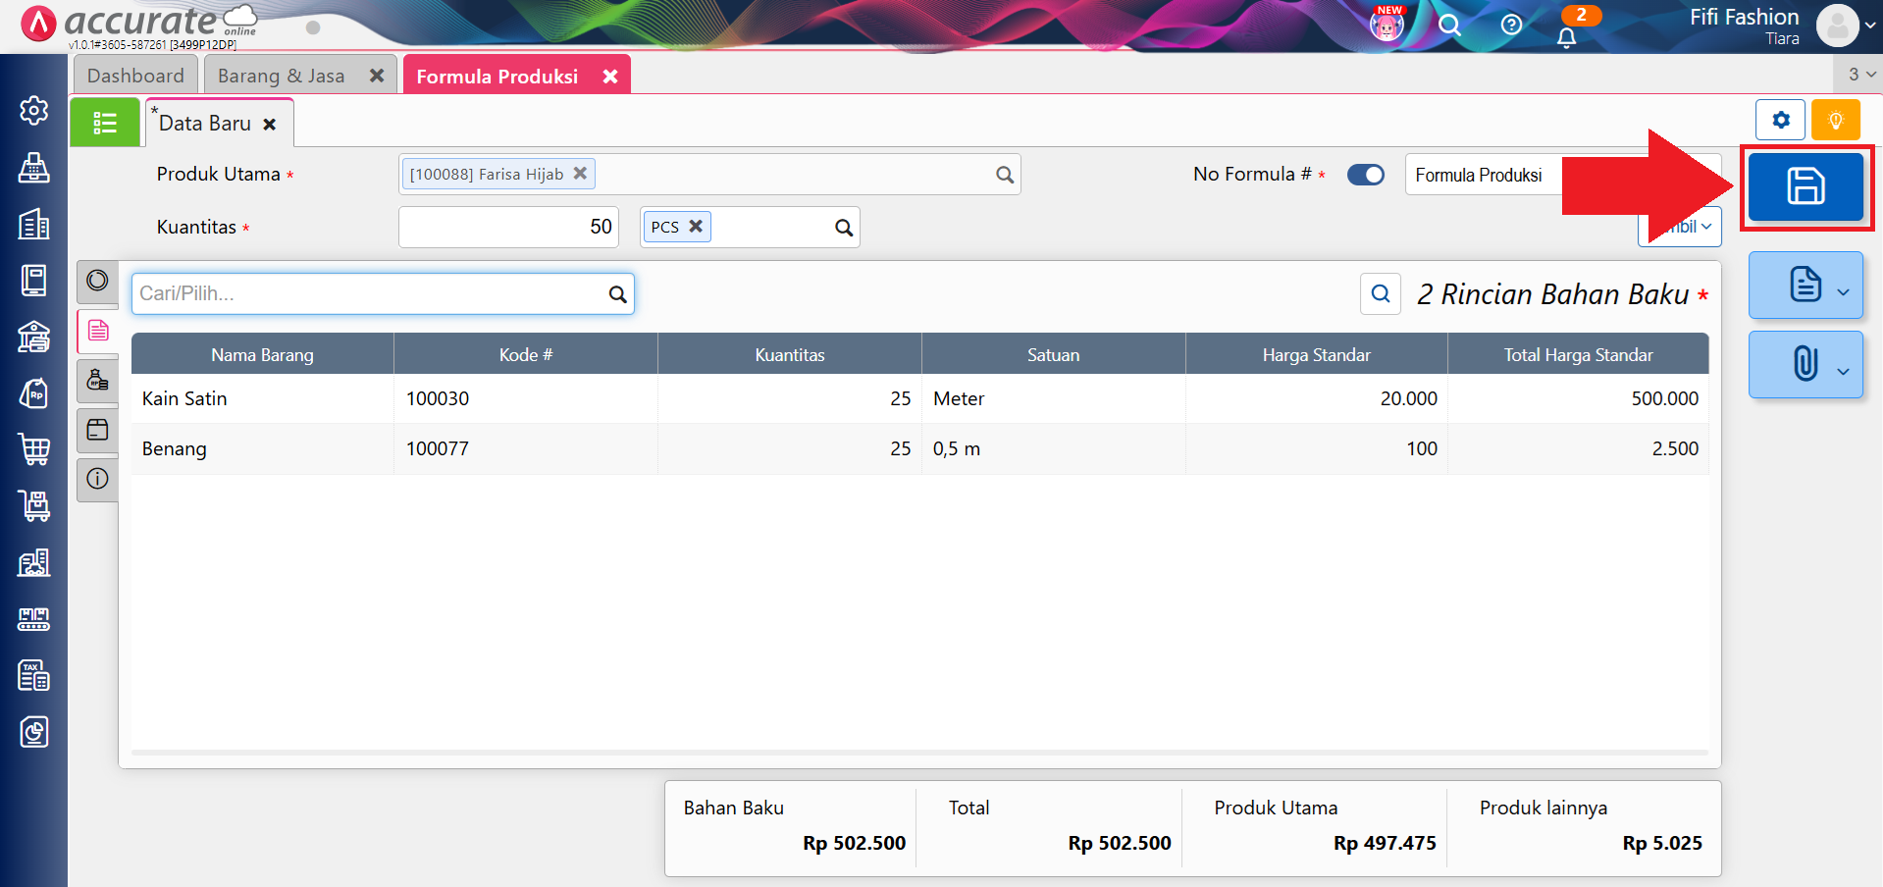Click the Cari/Pilih search input field
The width and height of the screenshot is (1883, 887).
[371, 293]
